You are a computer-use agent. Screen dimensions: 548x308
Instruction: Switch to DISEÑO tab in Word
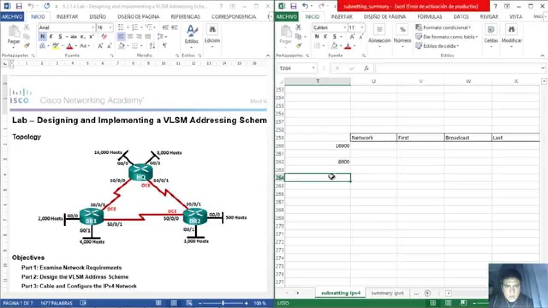point(98,17)
